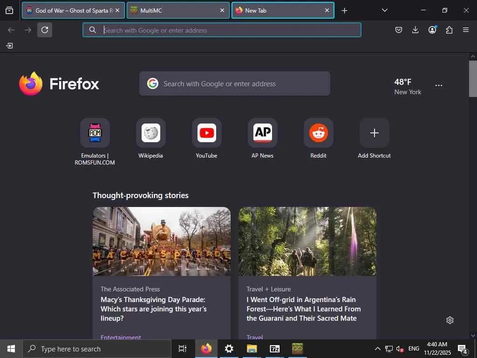Open MultiMC from the taskbar
The height and width of the screenshot is (358, 477).
[297, 349]
